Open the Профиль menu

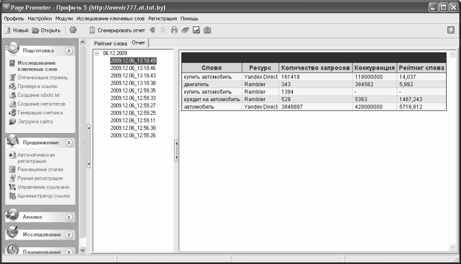pos(14,19)
